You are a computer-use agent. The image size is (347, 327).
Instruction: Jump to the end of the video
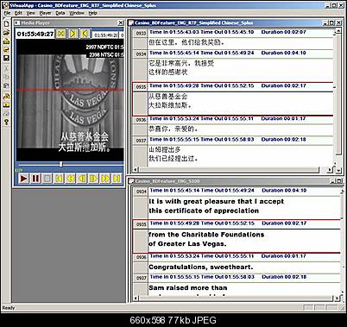pyautogui.click(x=117, y=179)
